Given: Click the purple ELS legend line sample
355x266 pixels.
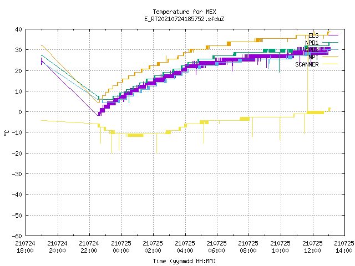Looking at the screenshot, I should pos(330,35).
